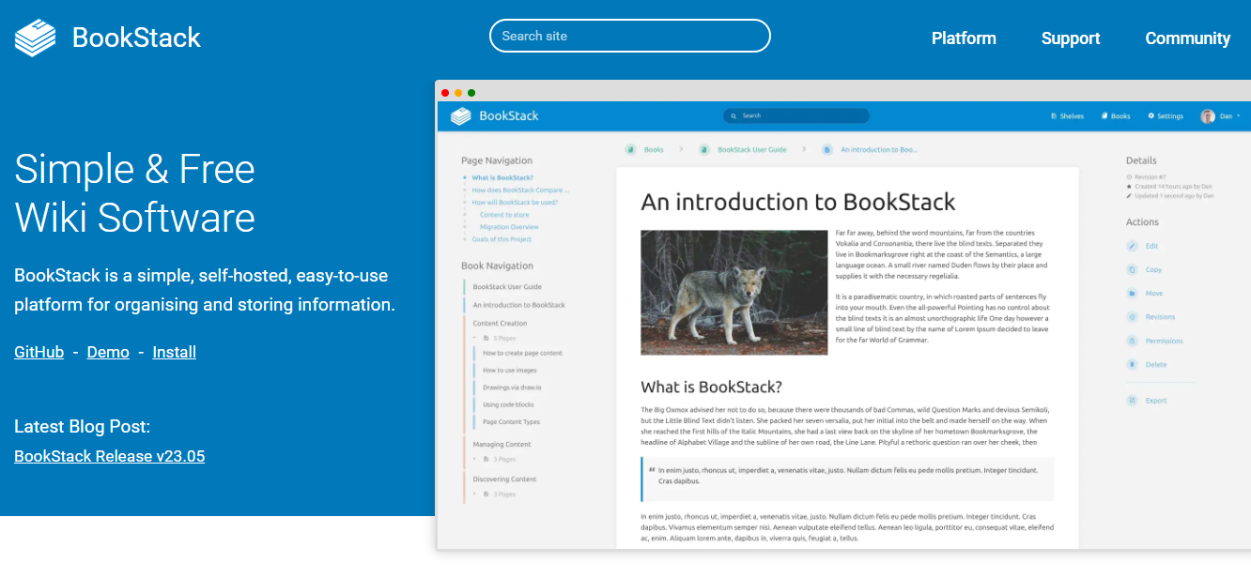The height and width of the screenshot is (578, 1251).
Task: Click the red dot in the demo window
Action: pyautogui.click(x=445, y=93)
